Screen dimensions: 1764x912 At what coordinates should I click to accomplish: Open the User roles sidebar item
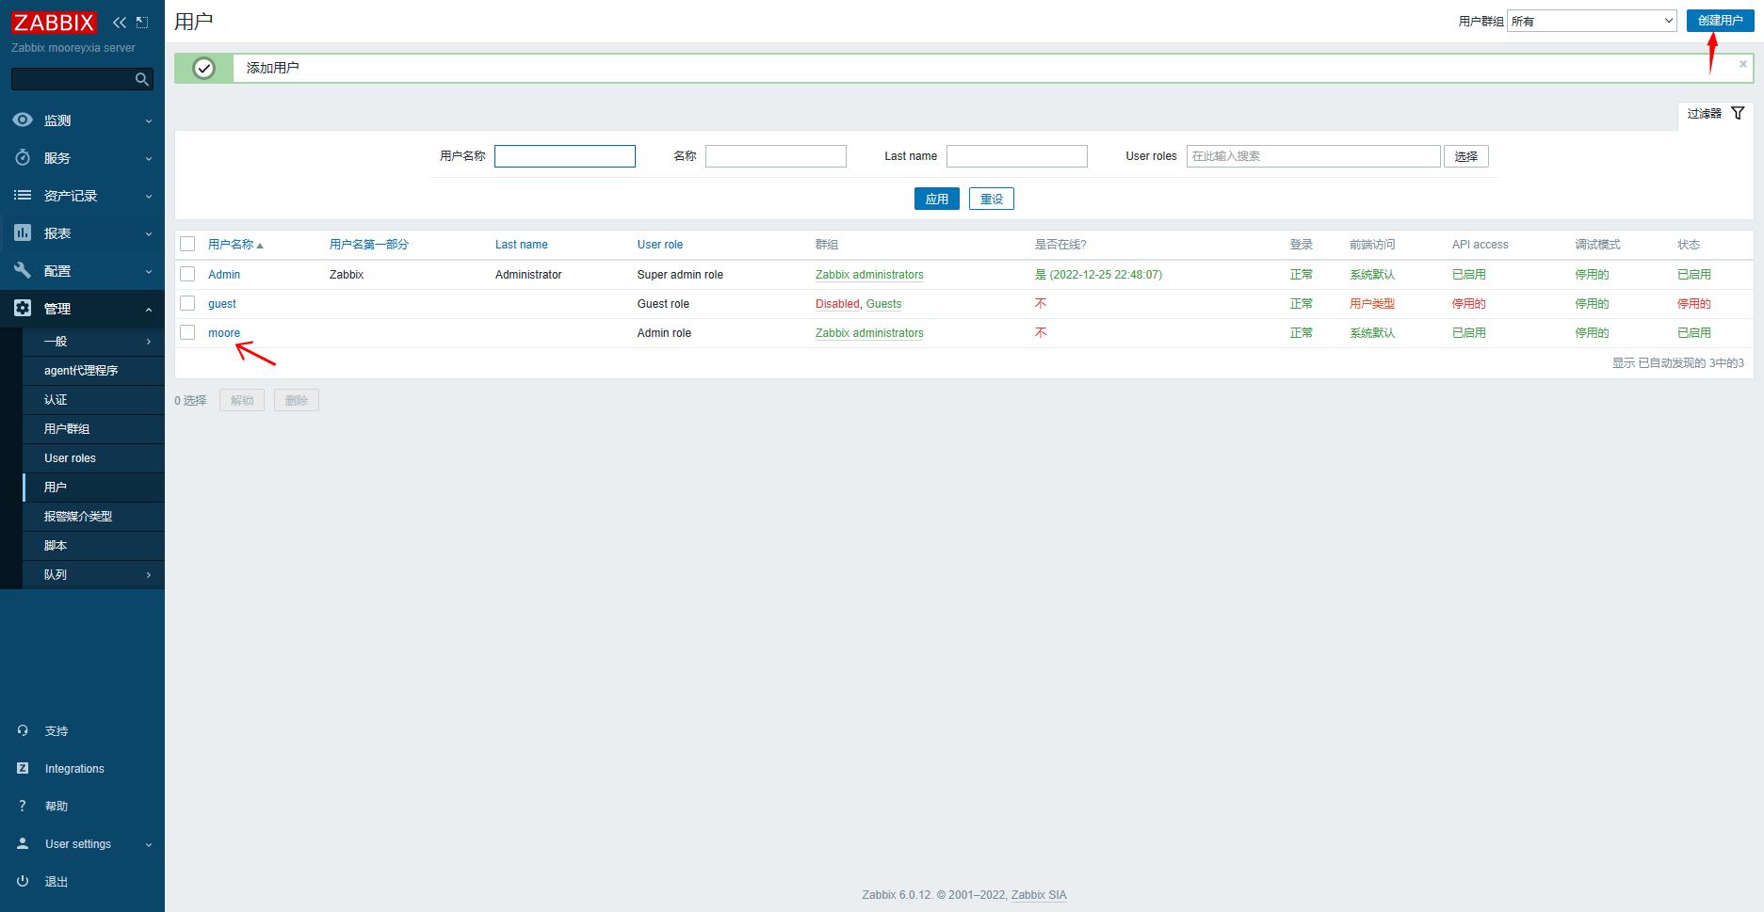(x=93, y=458)
